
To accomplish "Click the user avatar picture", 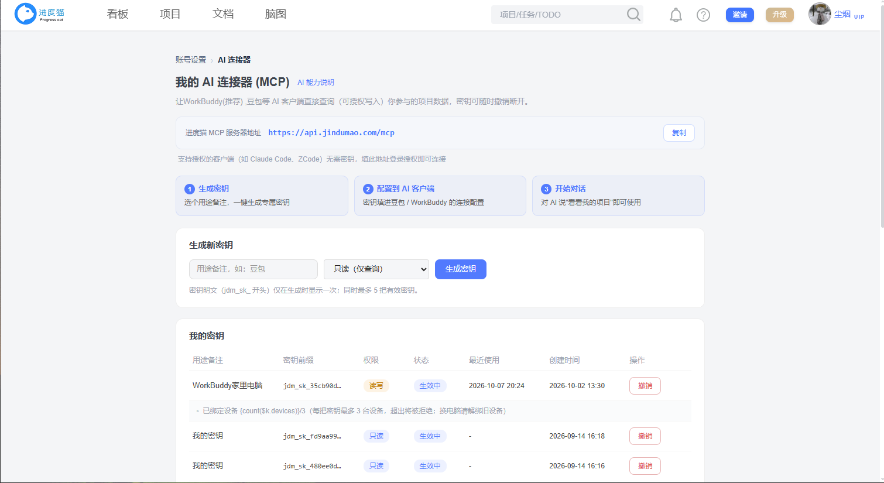I will [820, 14].
